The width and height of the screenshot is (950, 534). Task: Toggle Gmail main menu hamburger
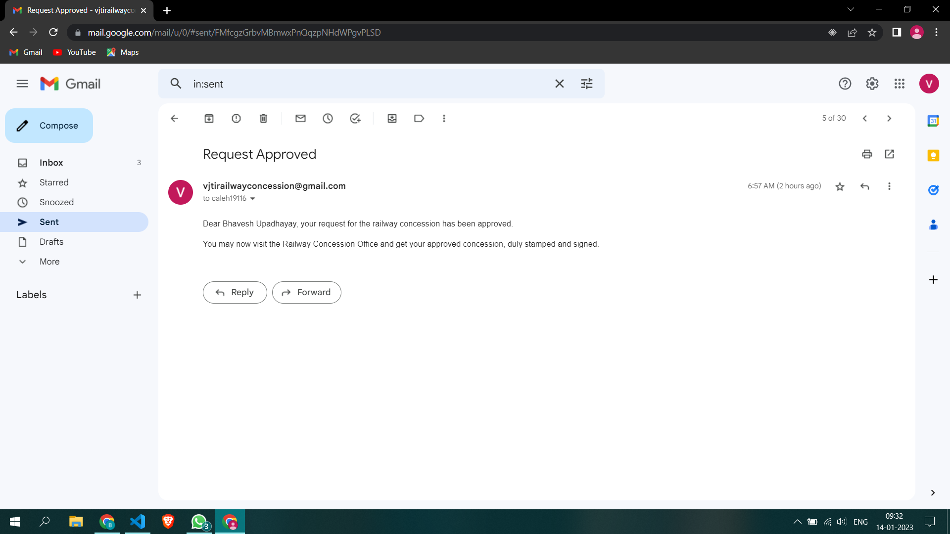click(x=22, y=84)
